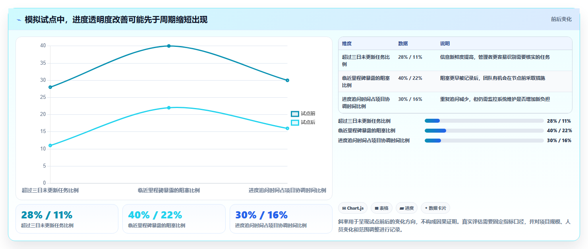The height and width of the screenshot is (249, 588).
Task: Click the y-axis tick label 5
Action: 44,166
